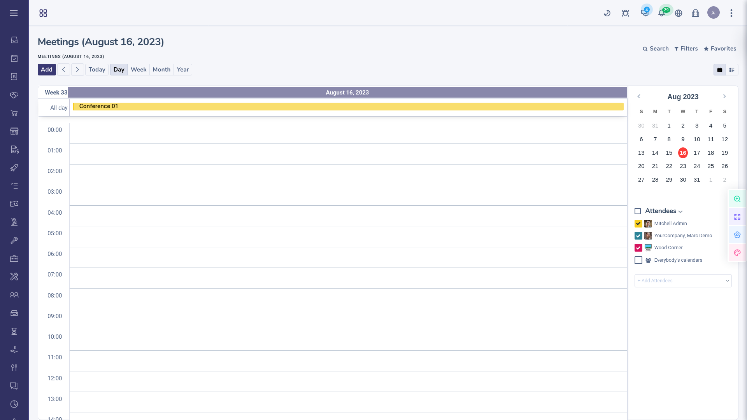Open the handshake CRM sidebar icon
Image resolution: width=747 pixels, height=420 pixels.
(x=14, y=95)
